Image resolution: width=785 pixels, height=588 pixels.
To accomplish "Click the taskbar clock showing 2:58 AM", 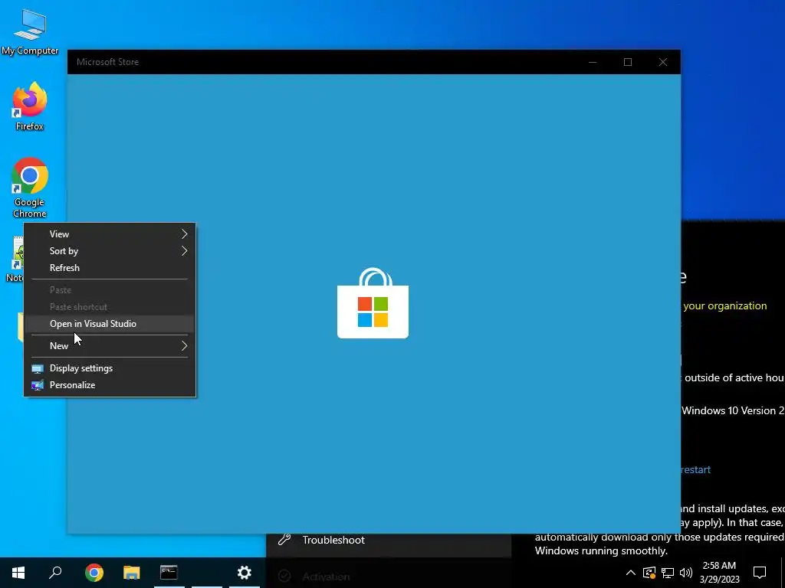I will click(x=719, y=573).
